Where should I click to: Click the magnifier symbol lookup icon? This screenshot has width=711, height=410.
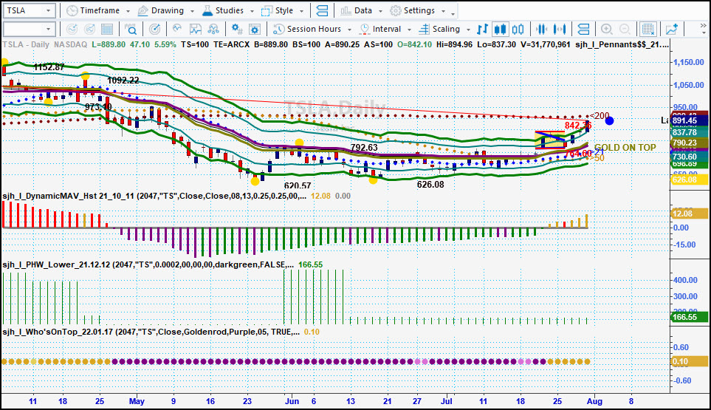131,30
